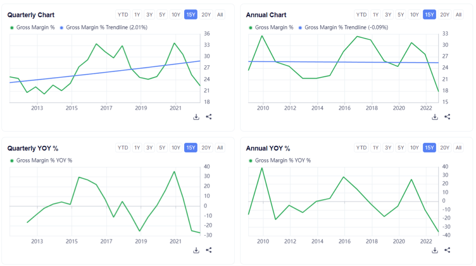This screenshot has height=266, width=476.
Task: Set Annual YOY % chart to 1Y
Action: click(376, 148)
